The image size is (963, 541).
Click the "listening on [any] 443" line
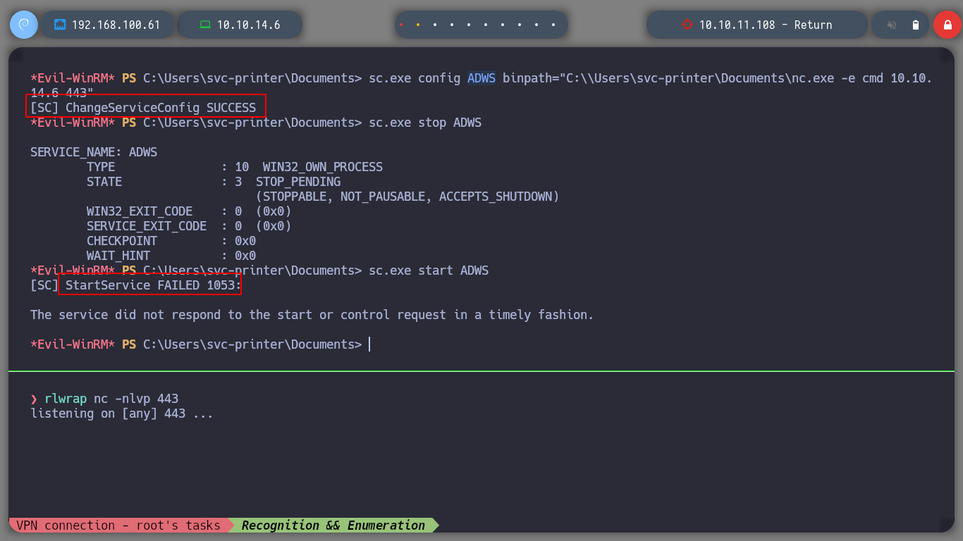tap(122, 413)
